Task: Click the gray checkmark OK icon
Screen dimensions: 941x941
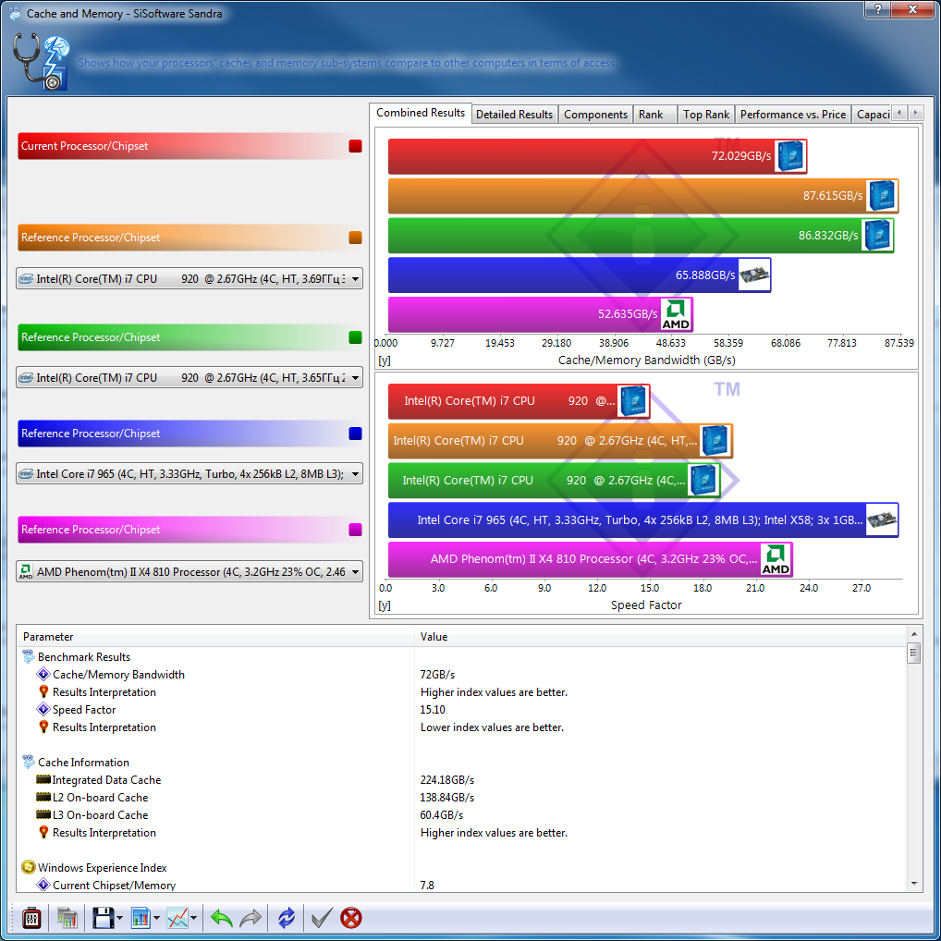Action: (322, 918)
